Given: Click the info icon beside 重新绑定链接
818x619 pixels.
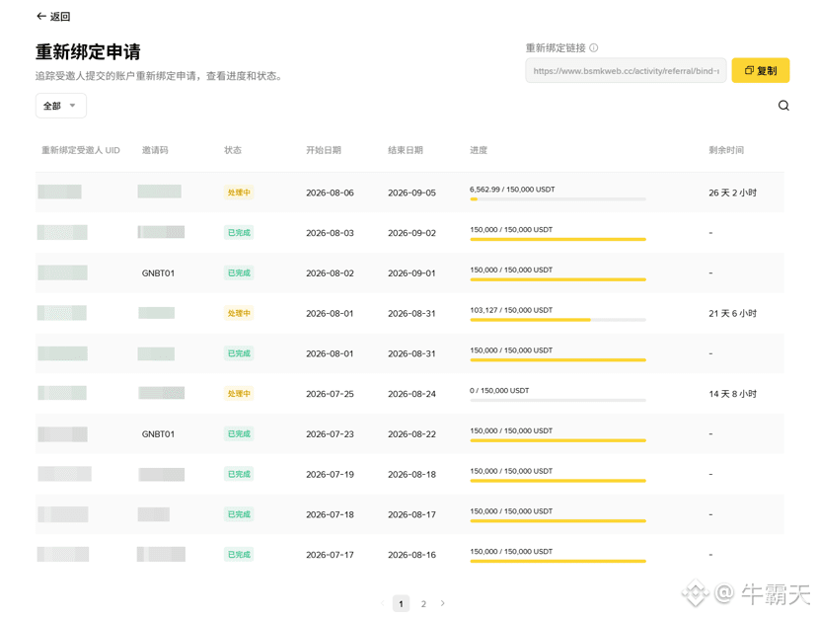Looking at the screenshot, I should coord(594,48).
